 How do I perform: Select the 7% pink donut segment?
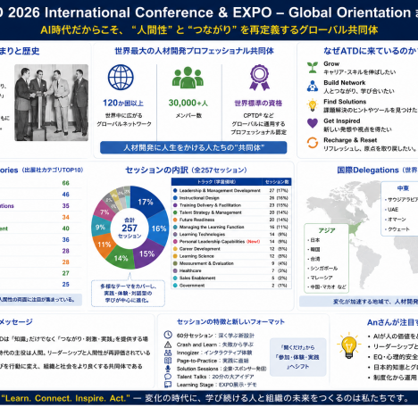coord(104,212)
